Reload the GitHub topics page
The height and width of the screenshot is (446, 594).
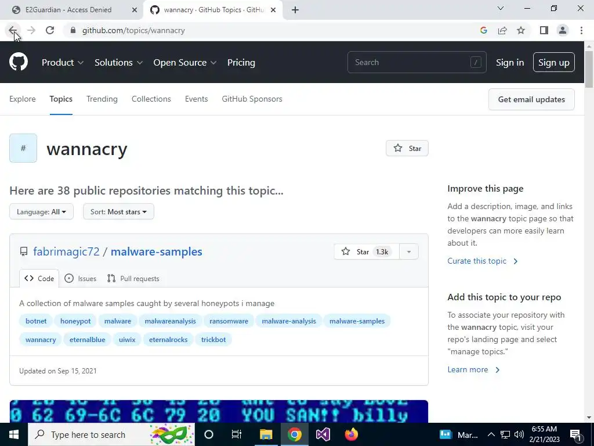coord(50,30)
